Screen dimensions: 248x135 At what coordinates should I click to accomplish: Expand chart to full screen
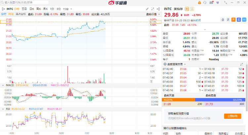point(153,9)
